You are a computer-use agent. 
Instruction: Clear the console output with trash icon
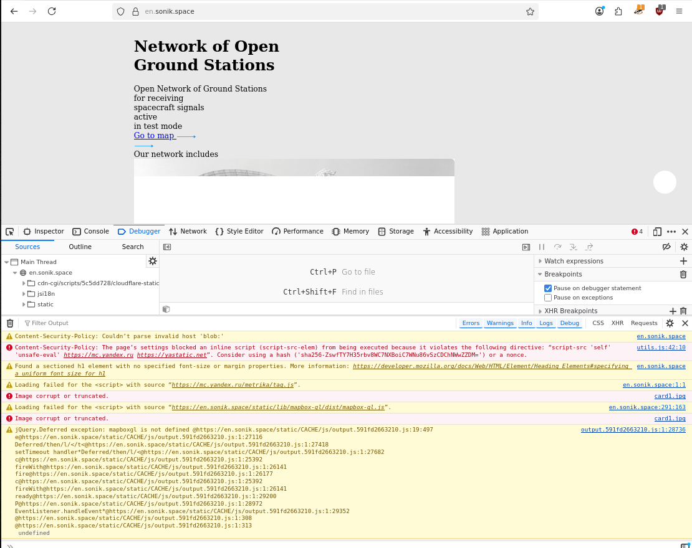(x=10, y=323)
